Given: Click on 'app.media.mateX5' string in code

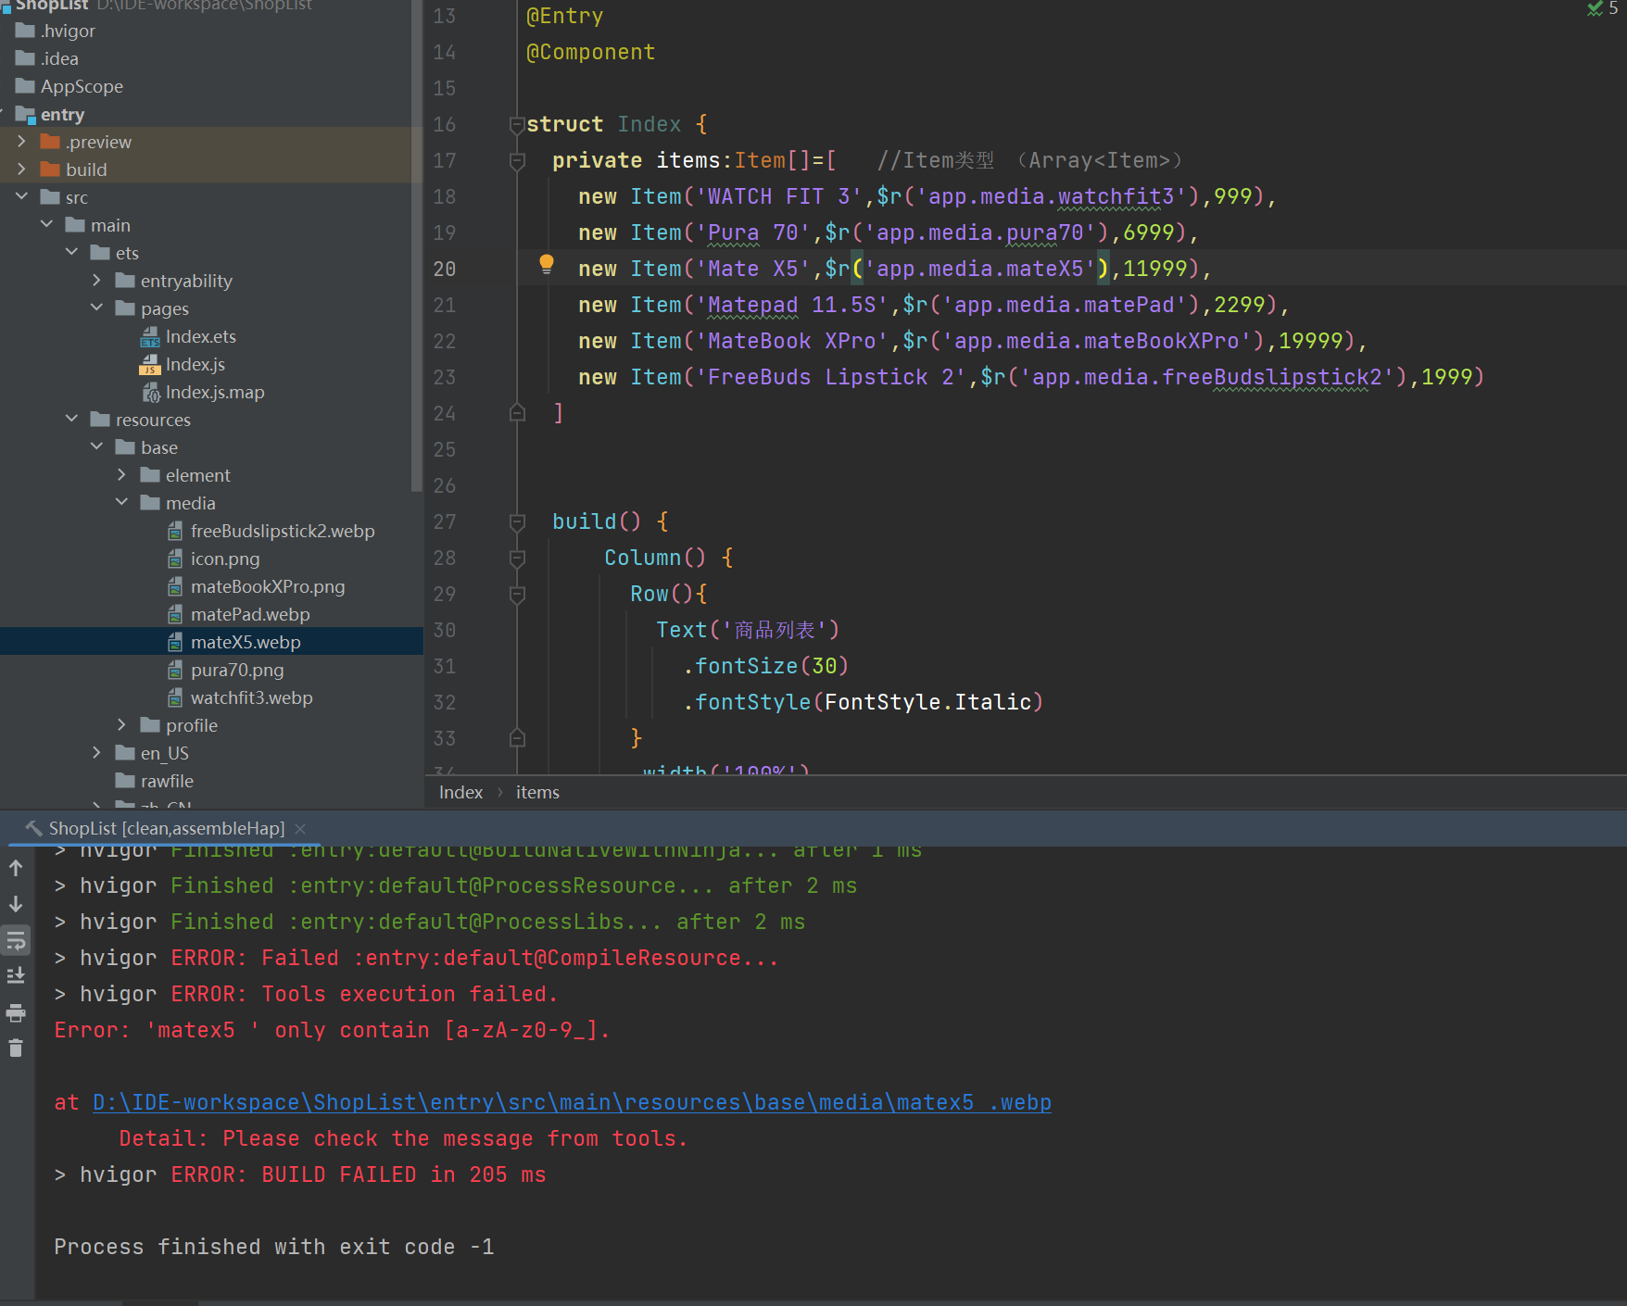Looking at the screenshot, I should coord(979,269).
